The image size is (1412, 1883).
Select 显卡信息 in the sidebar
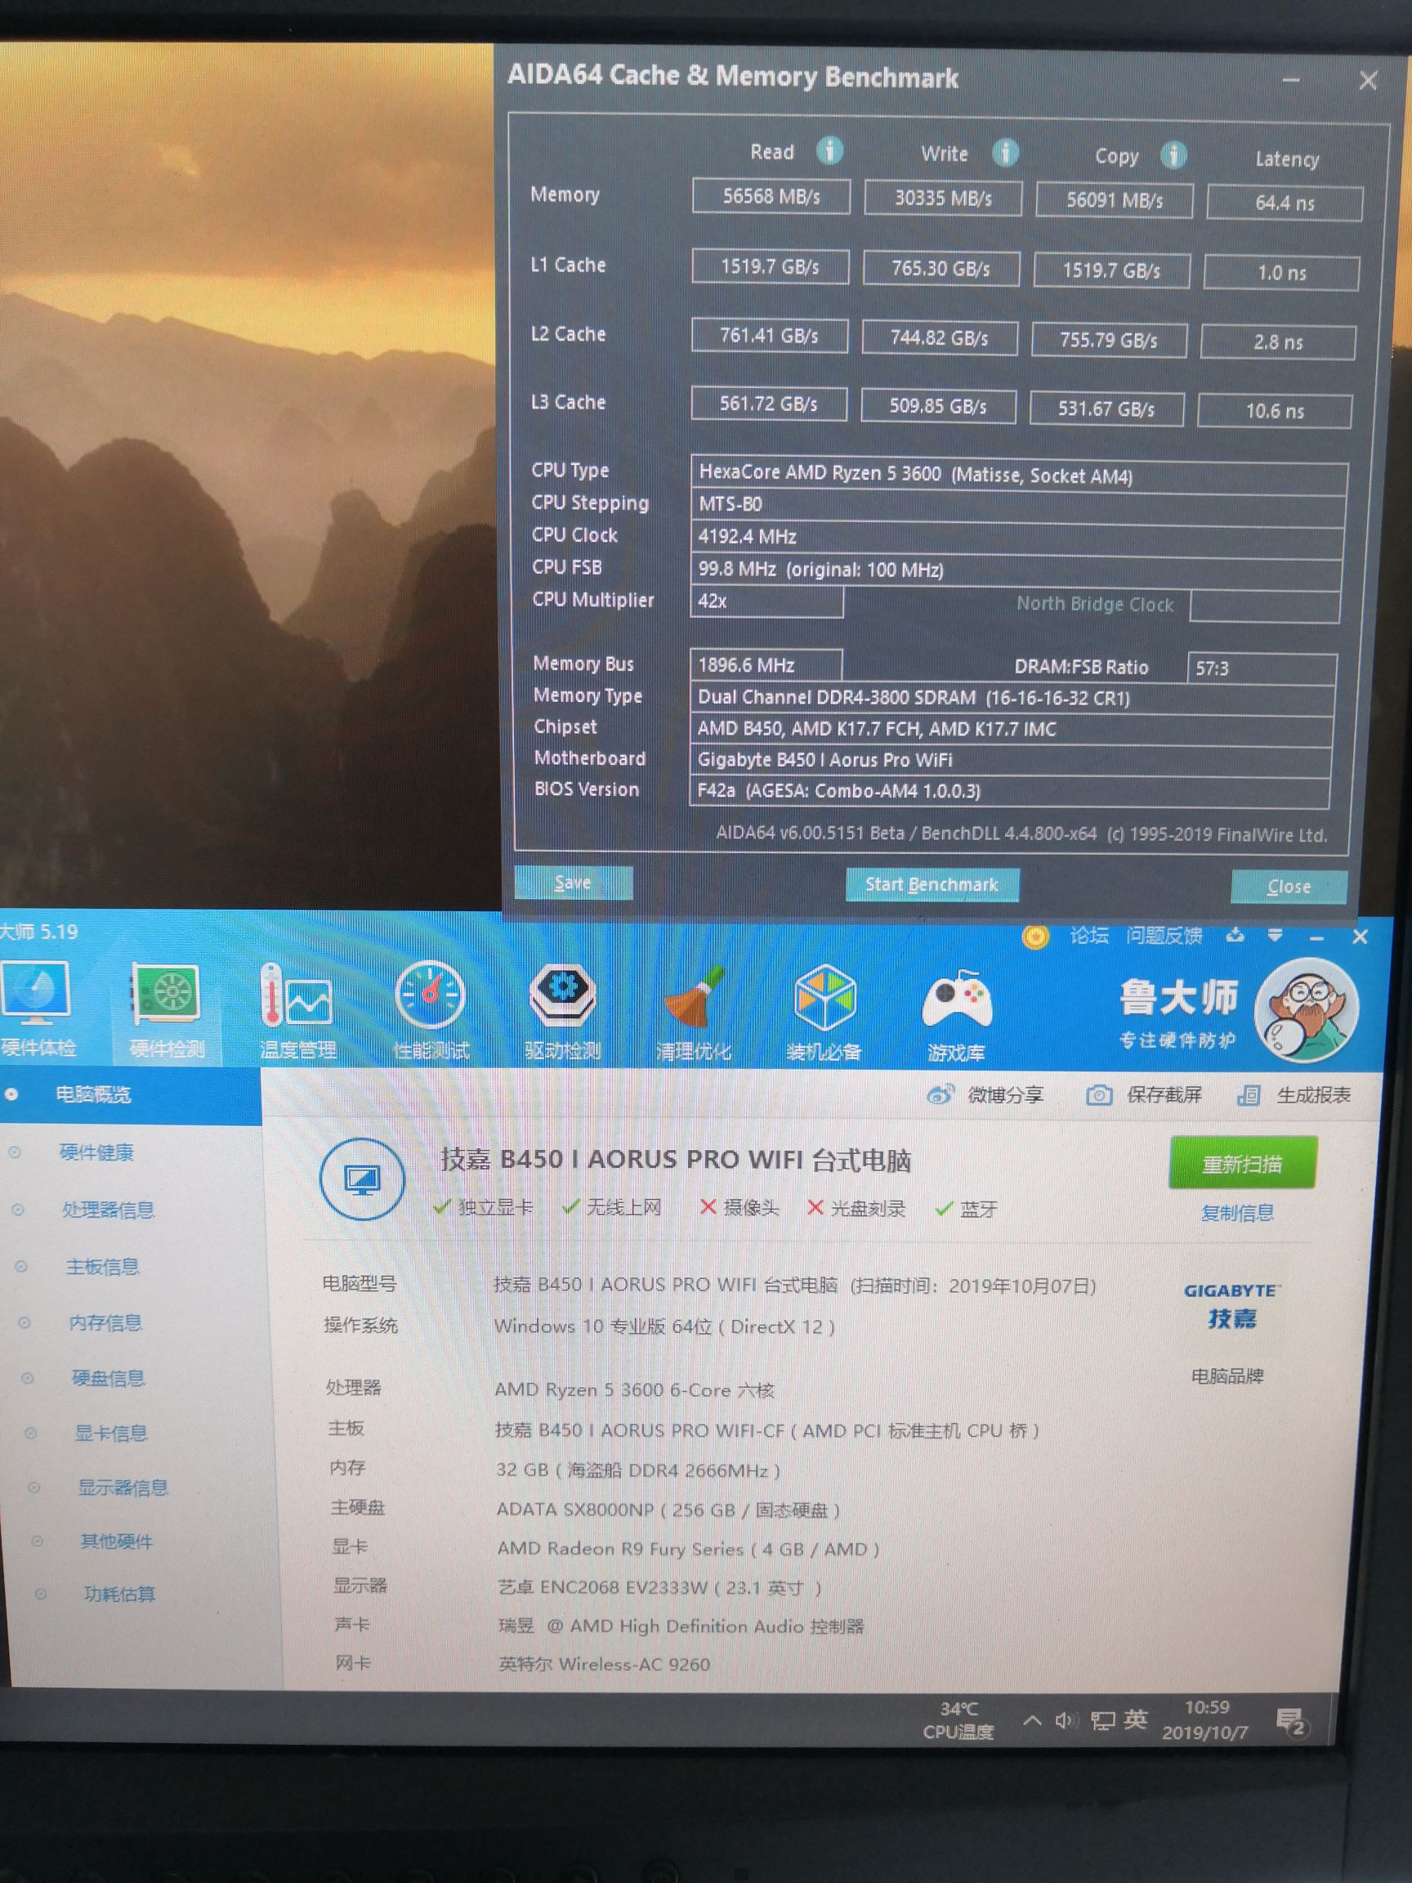tap(110, 1433)
